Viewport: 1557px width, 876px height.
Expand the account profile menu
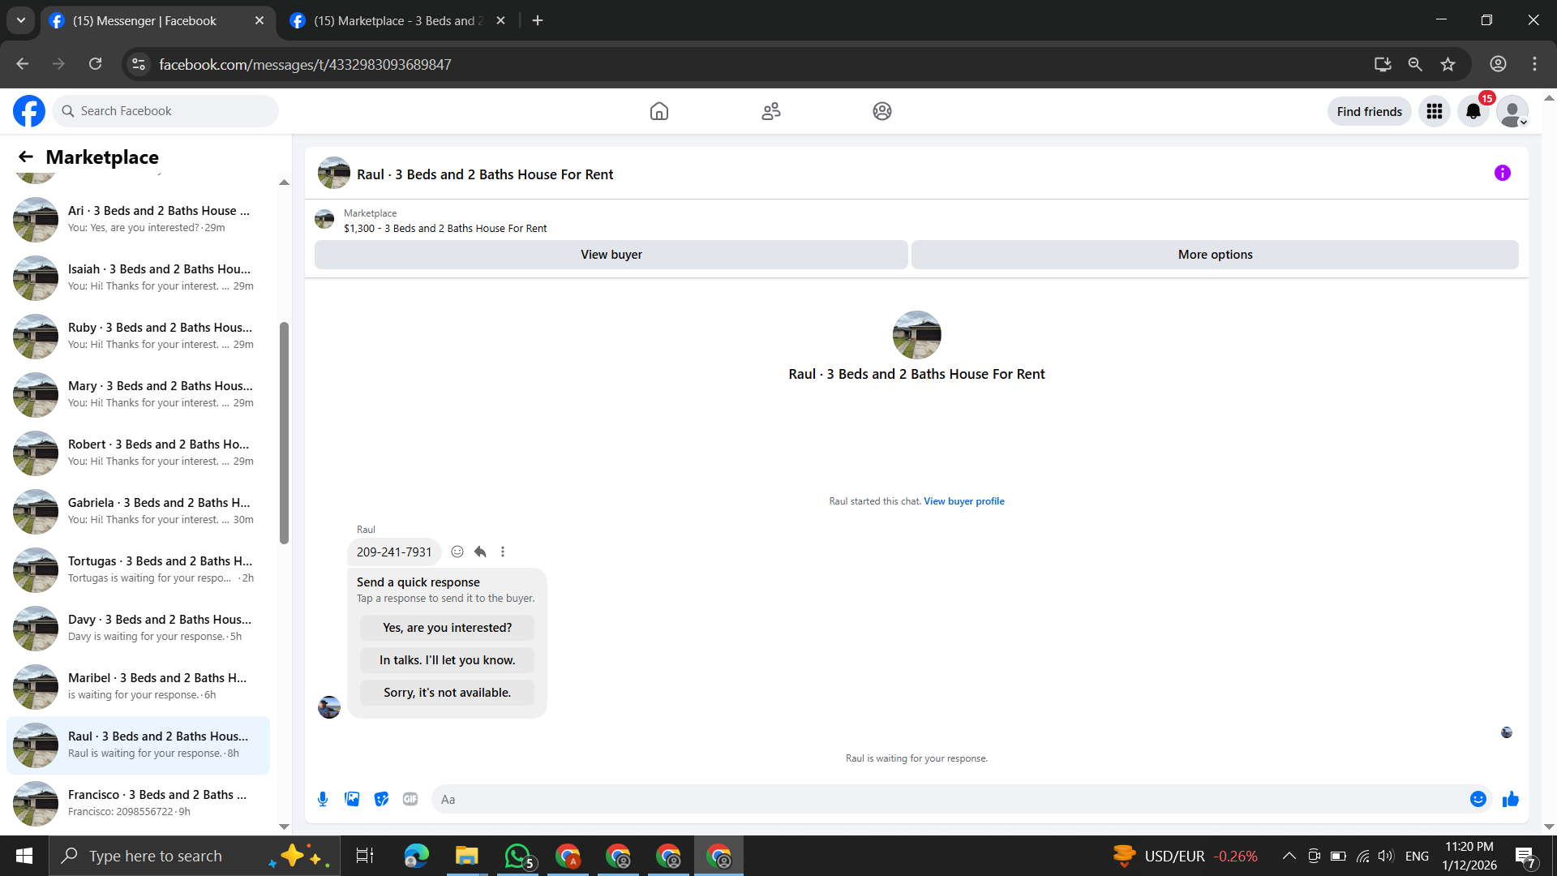[x=1512, y=111]
